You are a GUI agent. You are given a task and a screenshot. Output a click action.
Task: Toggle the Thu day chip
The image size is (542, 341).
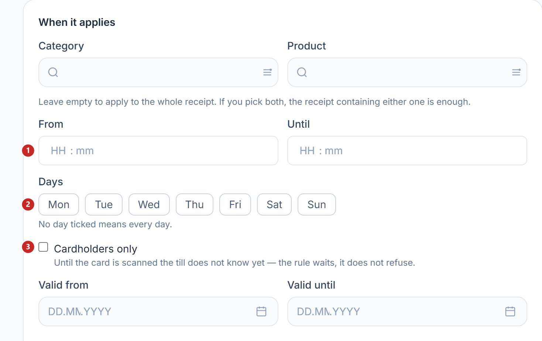(195, 204)
